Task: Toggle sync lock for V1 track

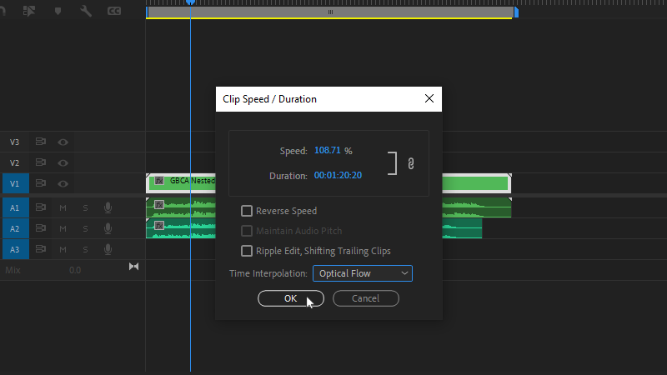Action: pyautogui.click(x=40, y=183)
